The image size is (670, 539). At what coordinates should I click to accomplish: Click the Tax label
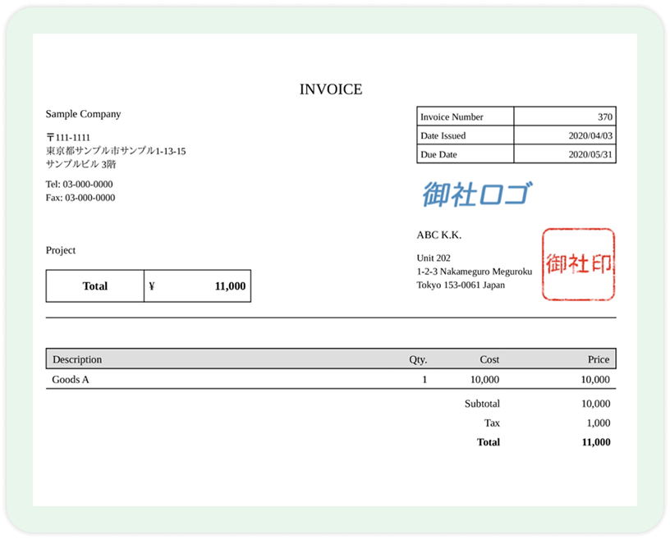pos(492,423)
